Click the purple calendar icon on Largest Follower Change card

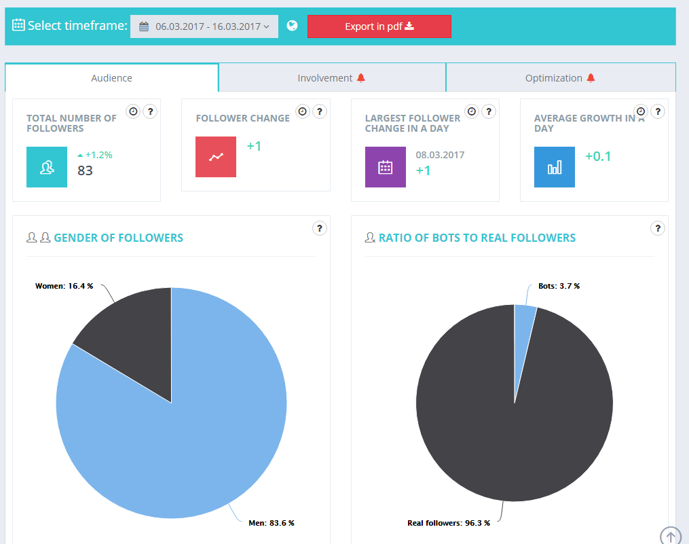coord(385,166)
